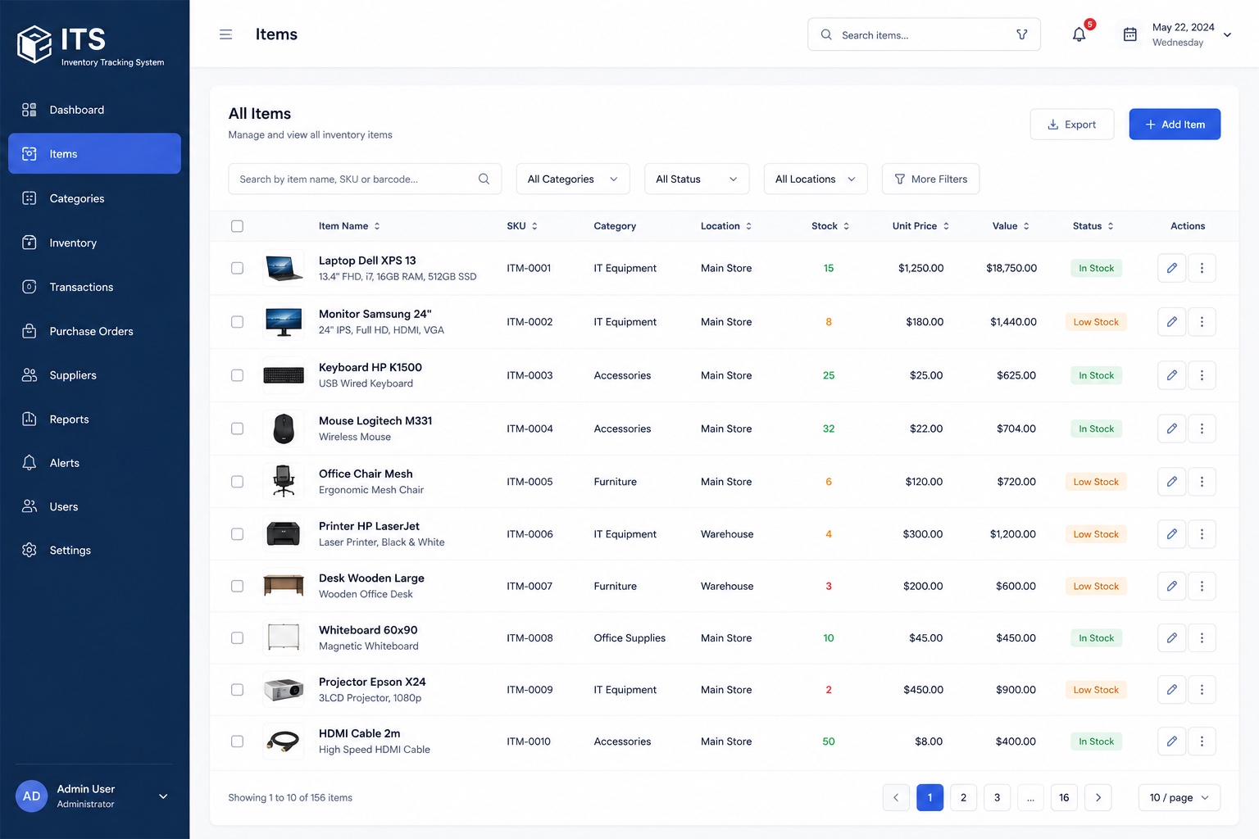
Task: Click filter icon inside top search bar
Action: tap(1021, 34)
